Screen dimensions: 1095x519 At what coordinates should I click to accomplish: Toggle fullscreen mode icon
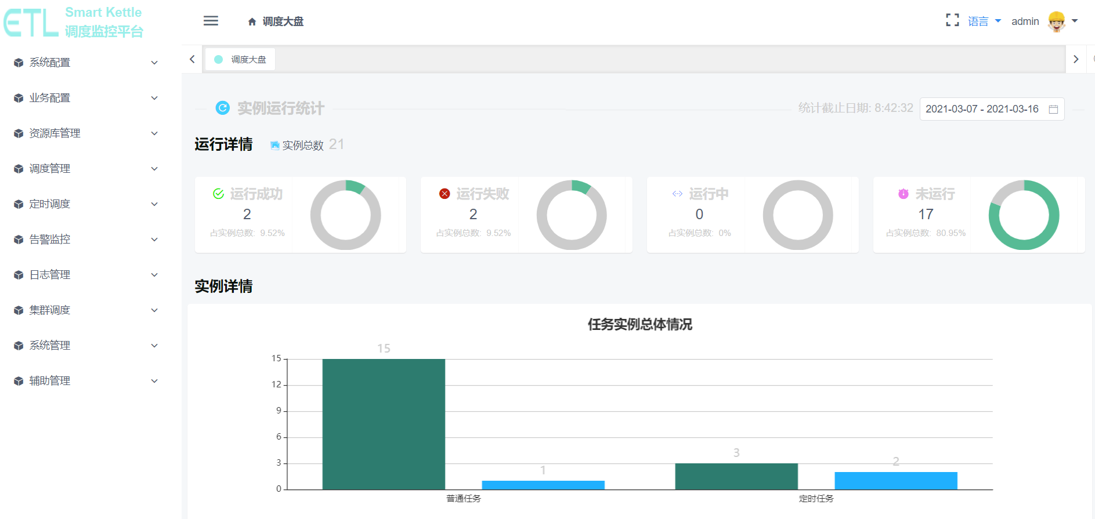pos(952,20)
